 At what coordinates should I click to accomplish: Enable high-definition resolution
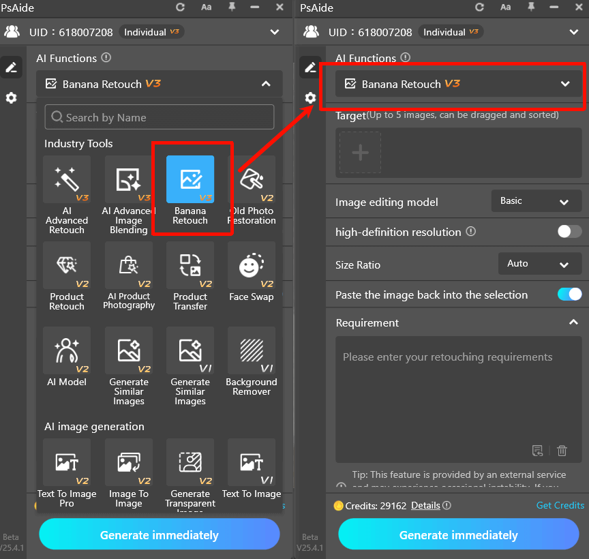(x=569, y=232)
